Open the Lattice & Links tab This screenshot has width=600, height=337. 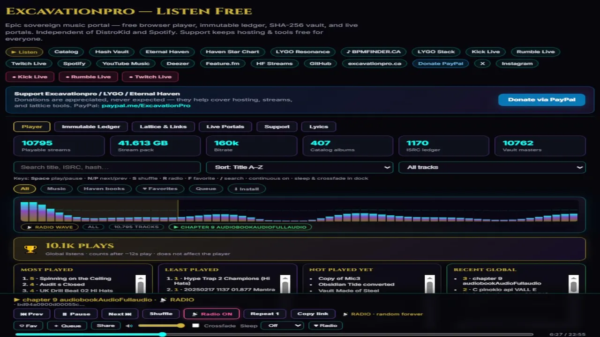click(x=163, y=126)
